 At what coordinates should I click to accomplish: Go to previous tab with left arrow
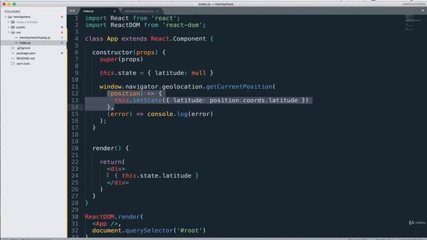pyautogui.click(x=71, y=11)
